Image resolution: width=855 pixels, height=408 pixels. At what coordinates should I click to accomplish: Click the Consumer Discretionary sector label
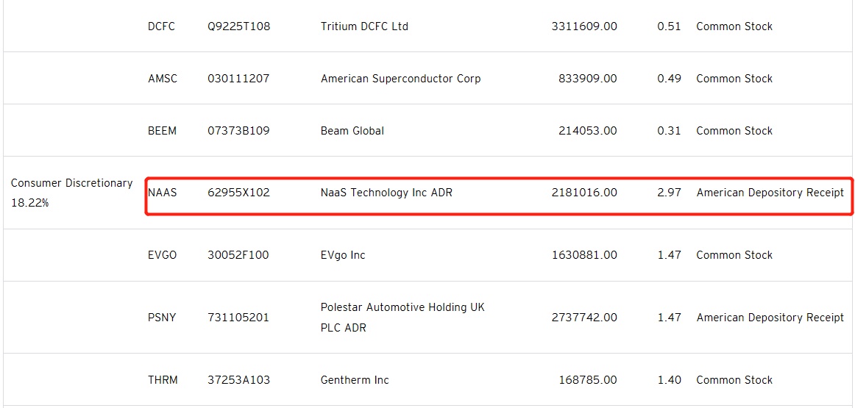click(x=71, y=183)
